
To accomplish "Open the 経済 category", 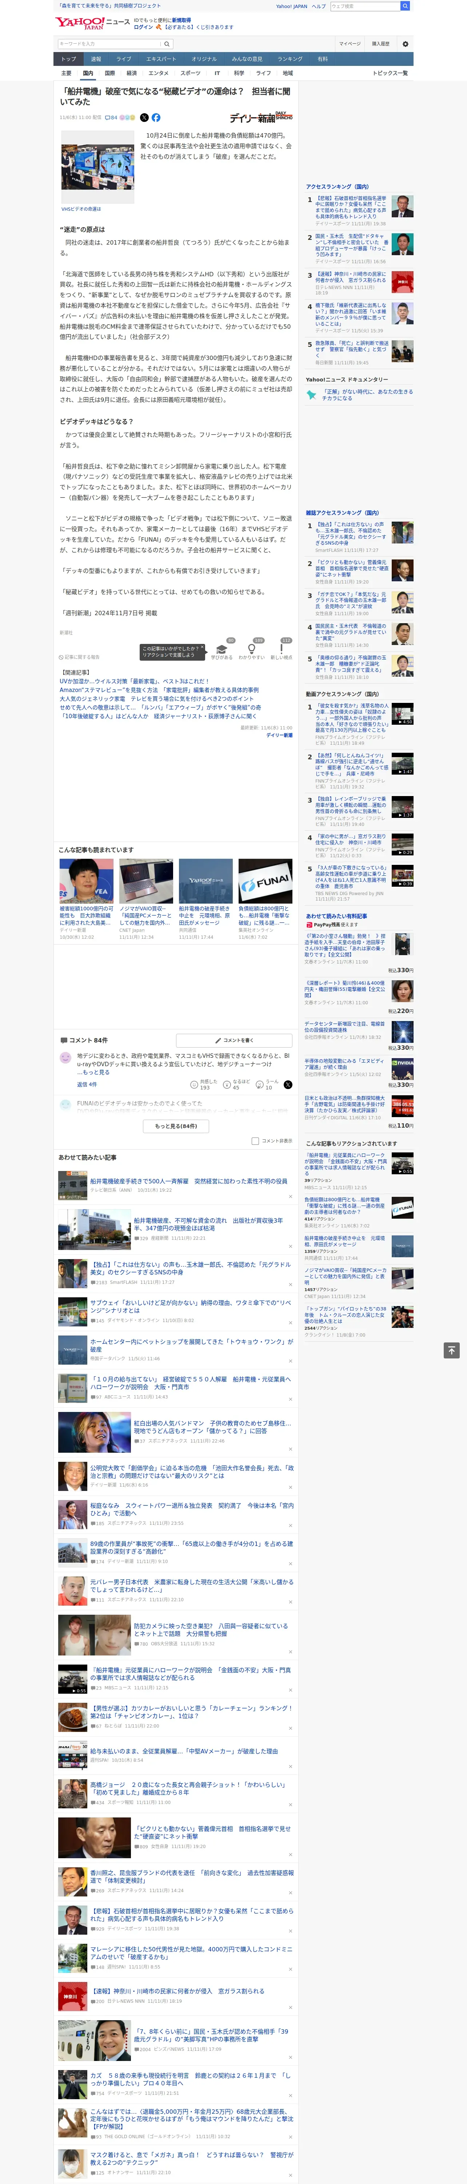I will coord(131,73).
